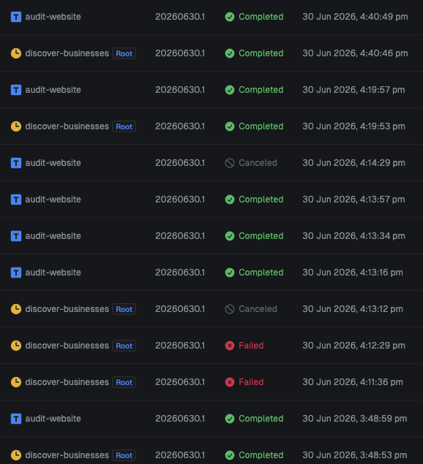Click Completed status text at 4:13:16 pm
Screen dimensions: 423x464
[x=261, y=273]
